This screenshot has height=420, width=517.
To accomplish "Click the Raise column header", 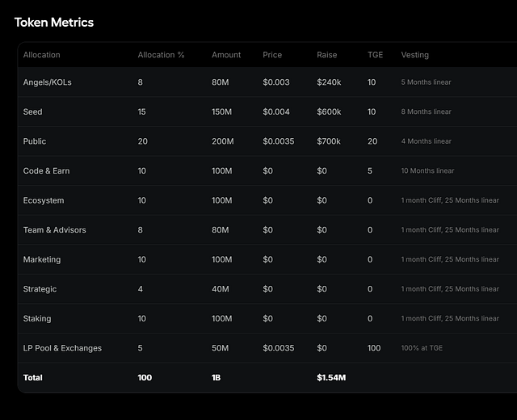I will [326, 55].
